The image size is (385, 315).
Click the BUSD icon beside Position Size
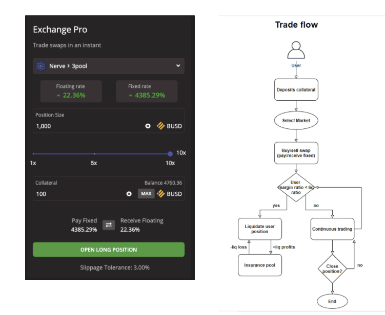click(x=160, y=126)
